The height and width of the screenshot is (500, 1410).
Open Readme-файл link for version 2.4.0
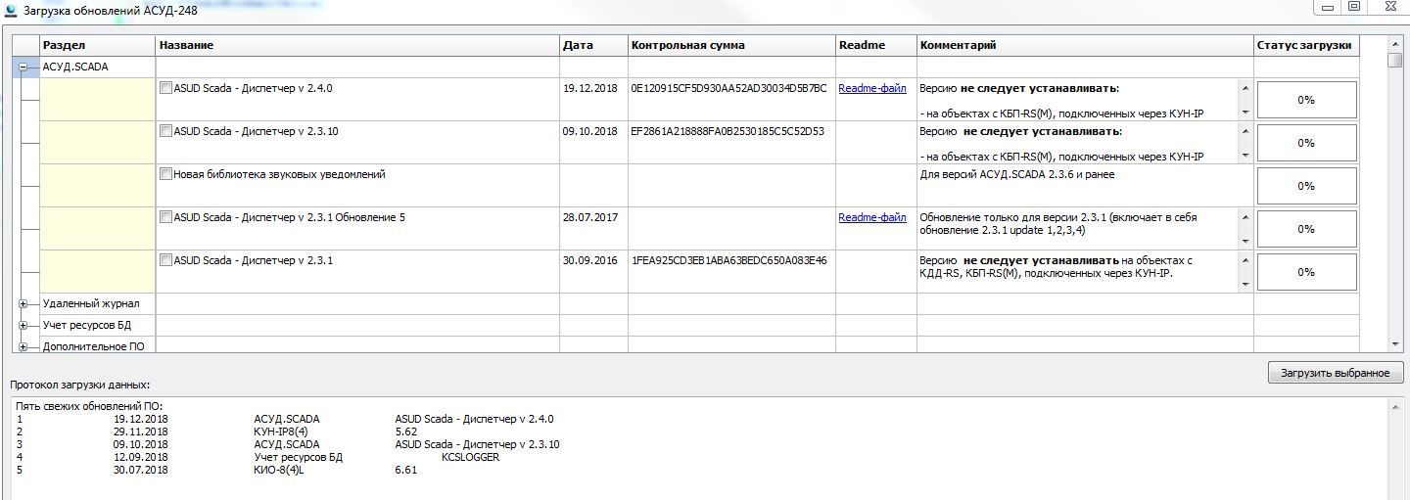click(871, 89)
